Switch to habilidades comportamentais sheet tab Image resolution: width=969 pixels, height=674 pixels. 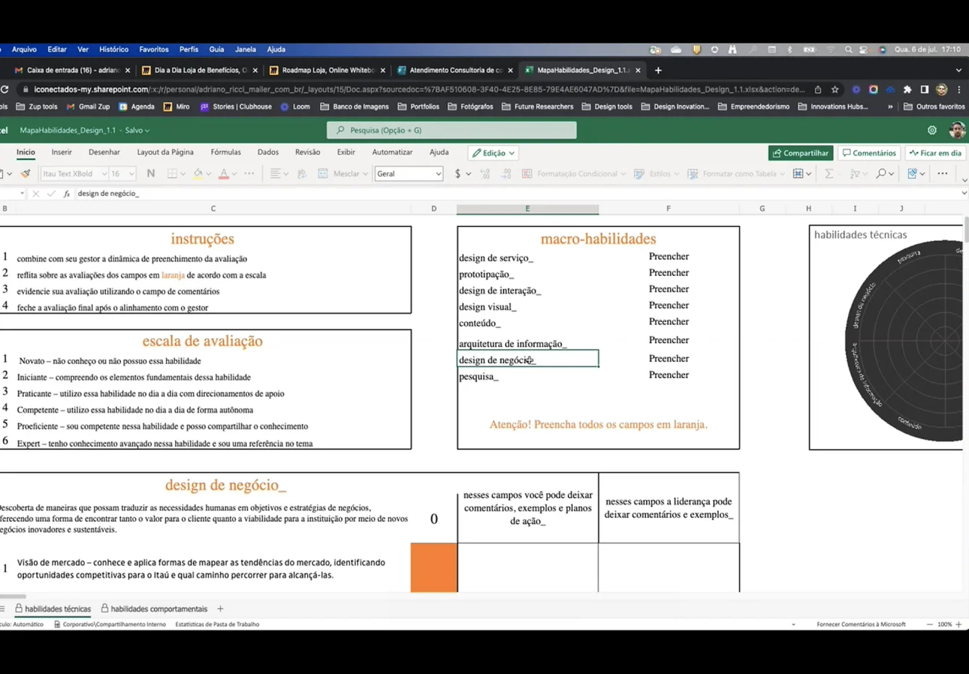pyautogui.click(x=158, y=609)
